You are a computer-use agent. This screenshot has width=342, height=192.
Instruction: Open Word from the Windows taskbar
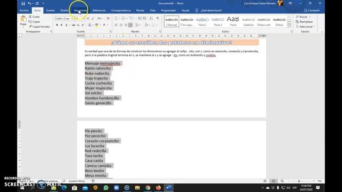point(169,188)
